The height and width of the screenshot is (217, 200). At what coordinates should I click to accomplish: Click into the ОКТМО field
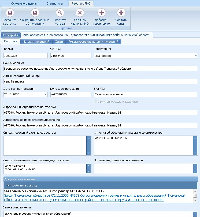pos(71,56)
